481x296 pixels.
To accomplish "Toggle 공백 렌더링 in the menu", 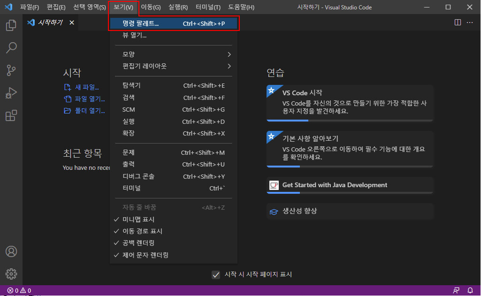I will [173, 243].
